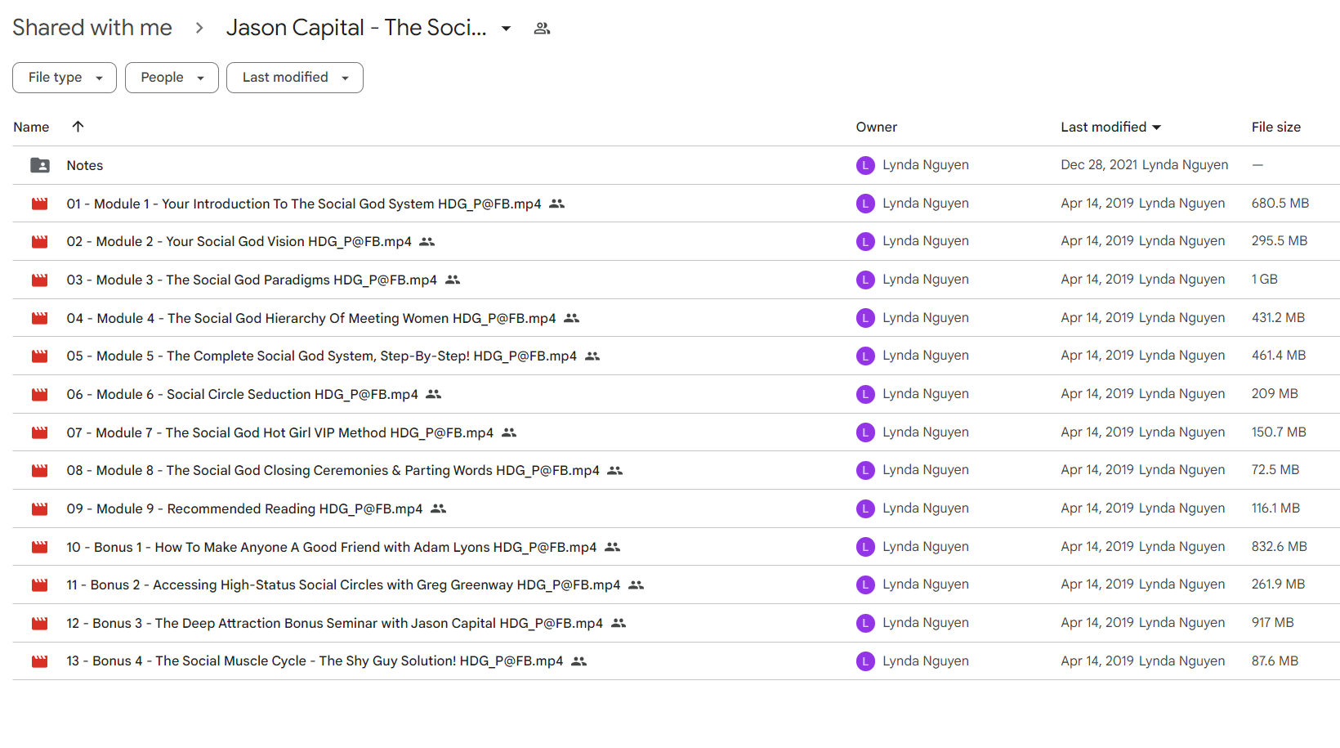Click the shared folder people icon in breadcrumb

542,29
